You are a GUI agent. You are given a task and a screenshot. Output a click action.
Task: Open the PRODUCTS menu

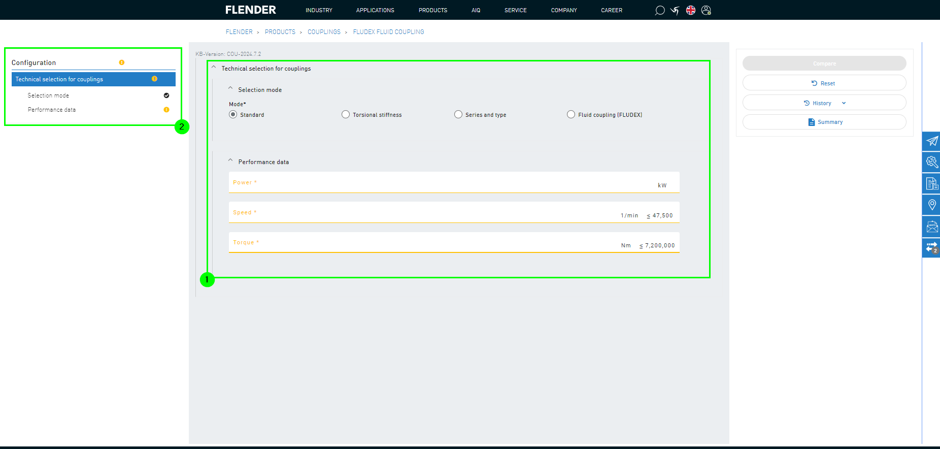point(433,10)
